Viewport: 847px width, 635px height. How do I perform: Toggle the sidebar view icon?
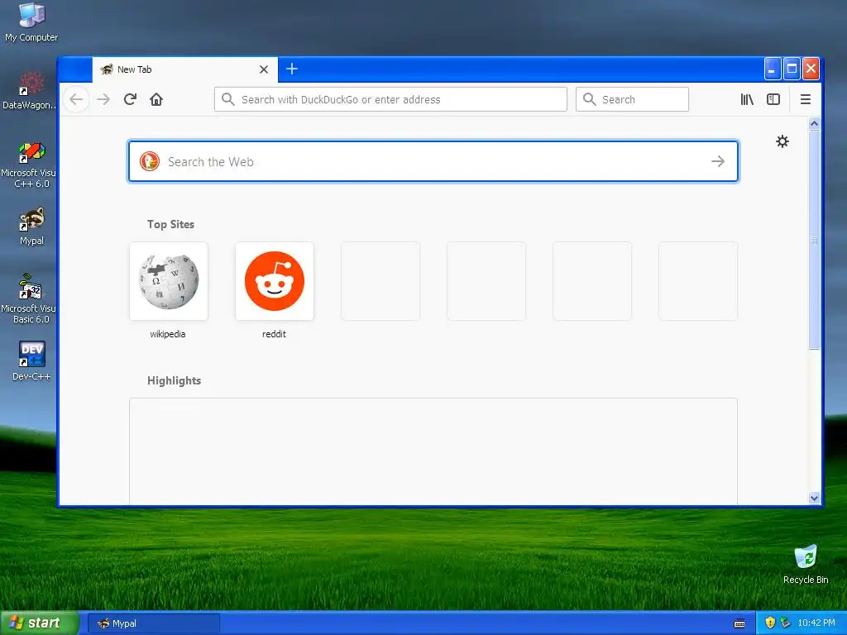click(773, 99)
